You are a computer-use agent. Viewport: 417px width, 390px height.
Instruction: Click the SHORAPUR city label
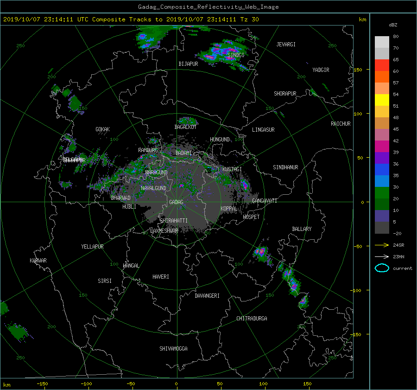click(x=285, y=94)
